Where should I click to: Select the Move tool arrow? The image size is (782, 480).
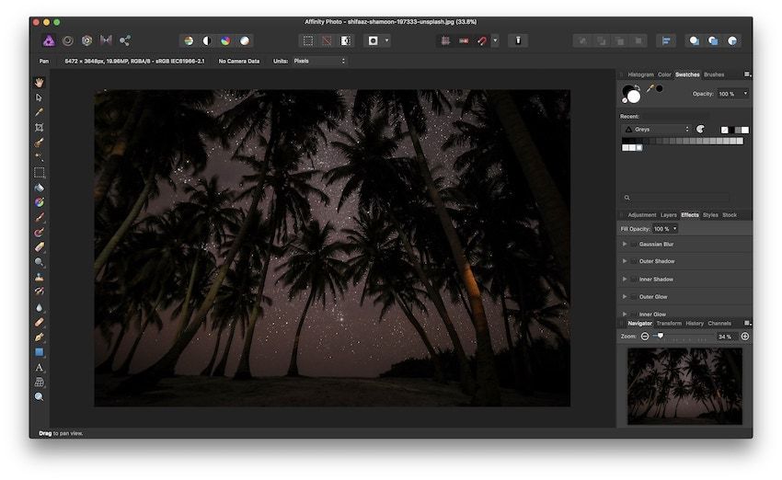(39, 97)
